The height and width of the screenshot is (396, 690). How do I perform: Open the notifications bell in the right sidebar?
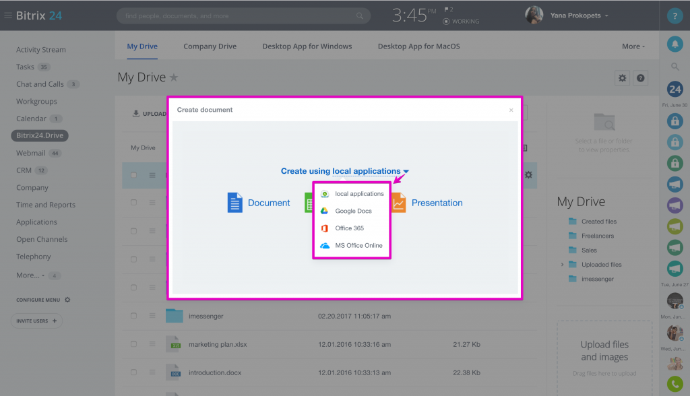pyautogui.click(x=675, y=44)
